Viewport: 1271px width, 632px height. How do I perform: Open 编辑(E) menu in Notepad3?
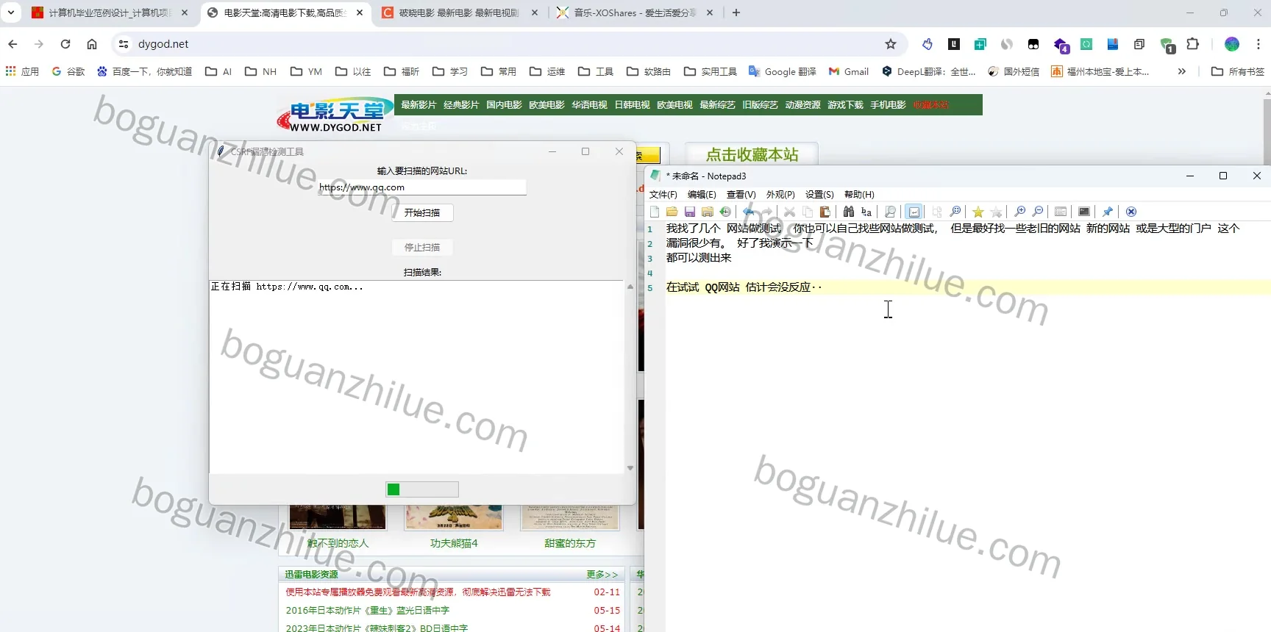point(702,195)
